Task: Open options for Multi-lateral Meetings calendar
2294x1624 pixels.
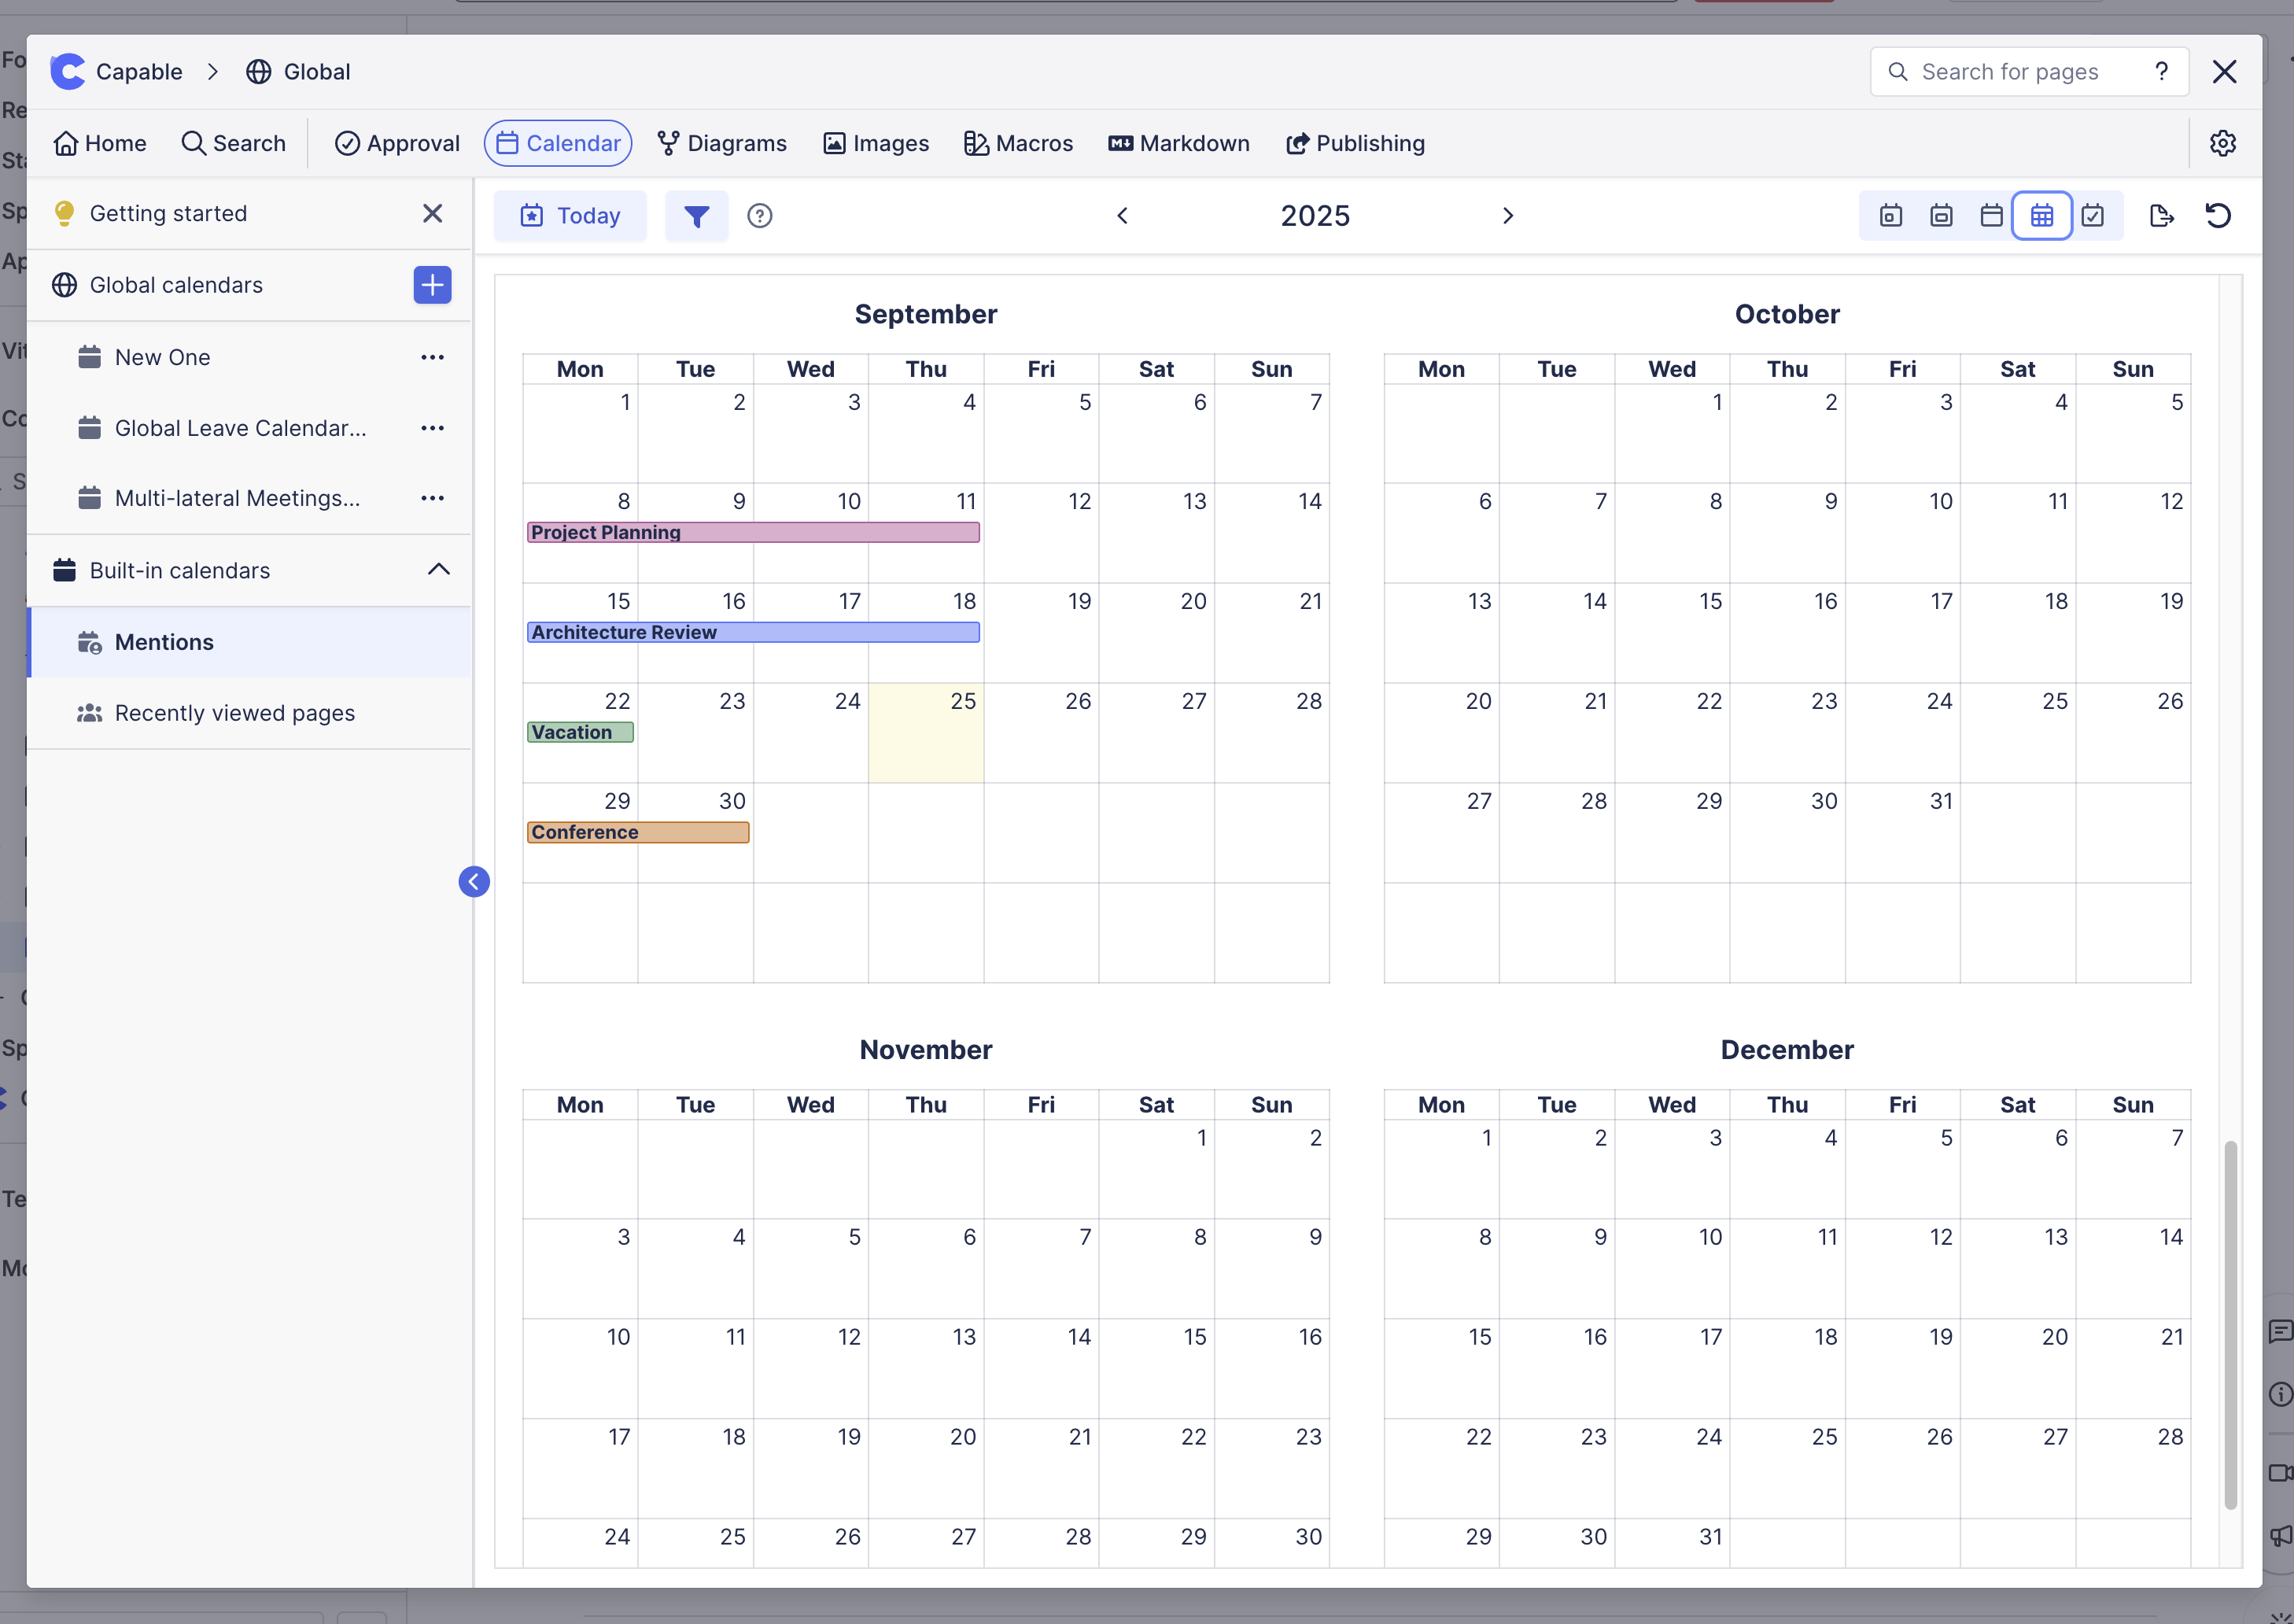Action: 432,498
